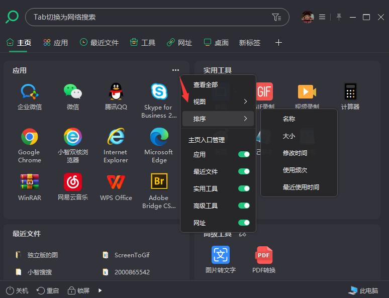Image resolution: width=389 pixels, height=298 pixels.
Task: Open the hamburger main menu
Action: tap(322, 17)
